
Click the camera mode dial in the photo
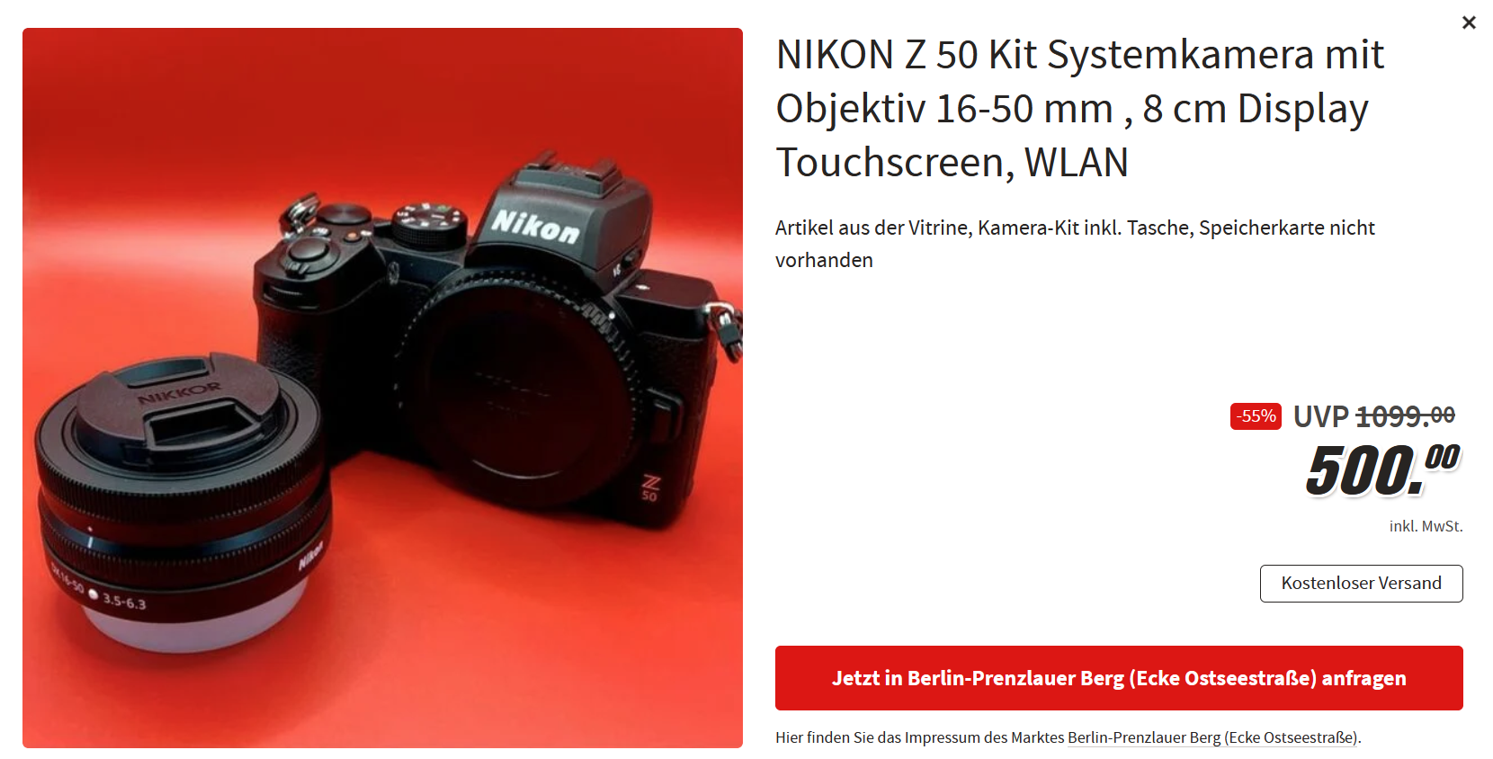(430, 223)
